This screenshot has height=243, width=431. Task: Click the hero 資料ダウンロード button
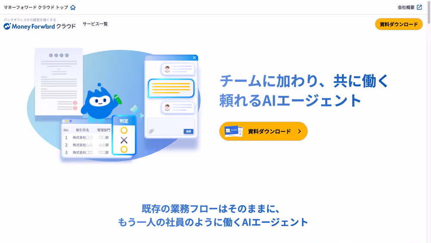coord(263,131)
